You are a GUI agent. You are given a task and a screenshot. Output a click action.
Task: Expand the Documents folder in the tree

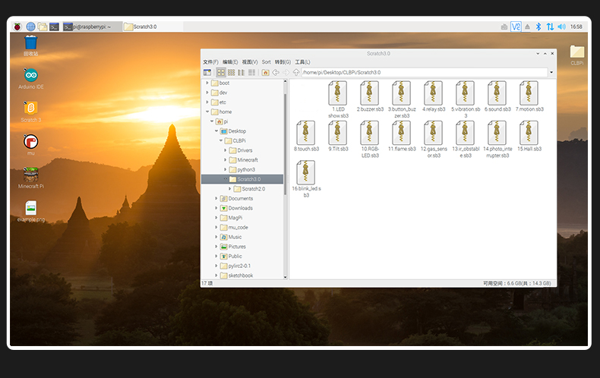pyautogui.click(x=216, y=199)
